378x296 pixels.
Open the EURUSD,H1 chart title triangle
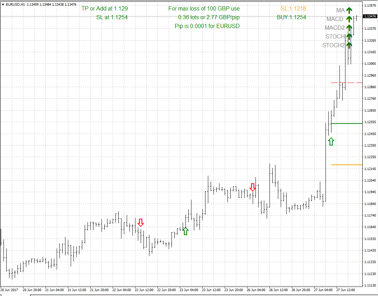pos(3,5)
